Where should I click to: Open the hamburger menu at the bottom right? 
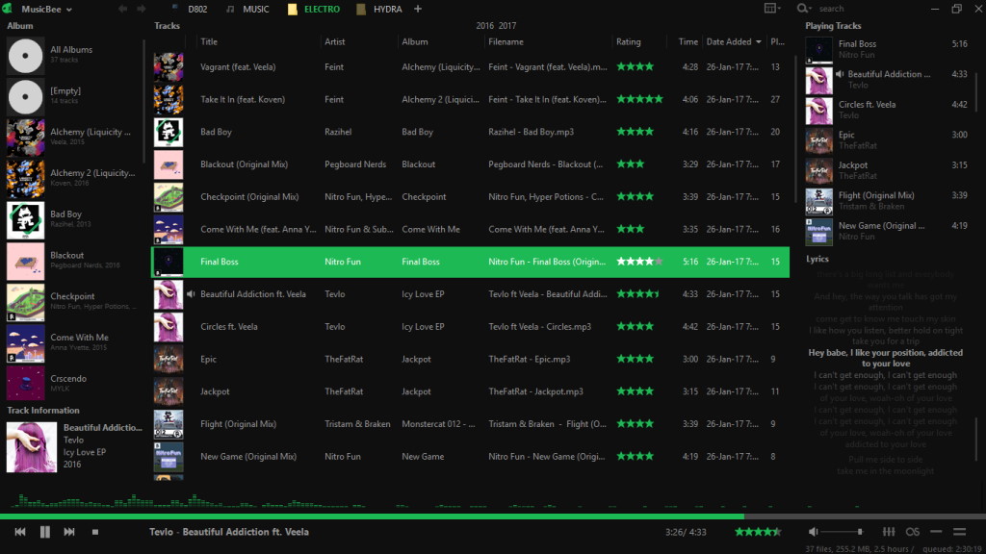[960, 531]
